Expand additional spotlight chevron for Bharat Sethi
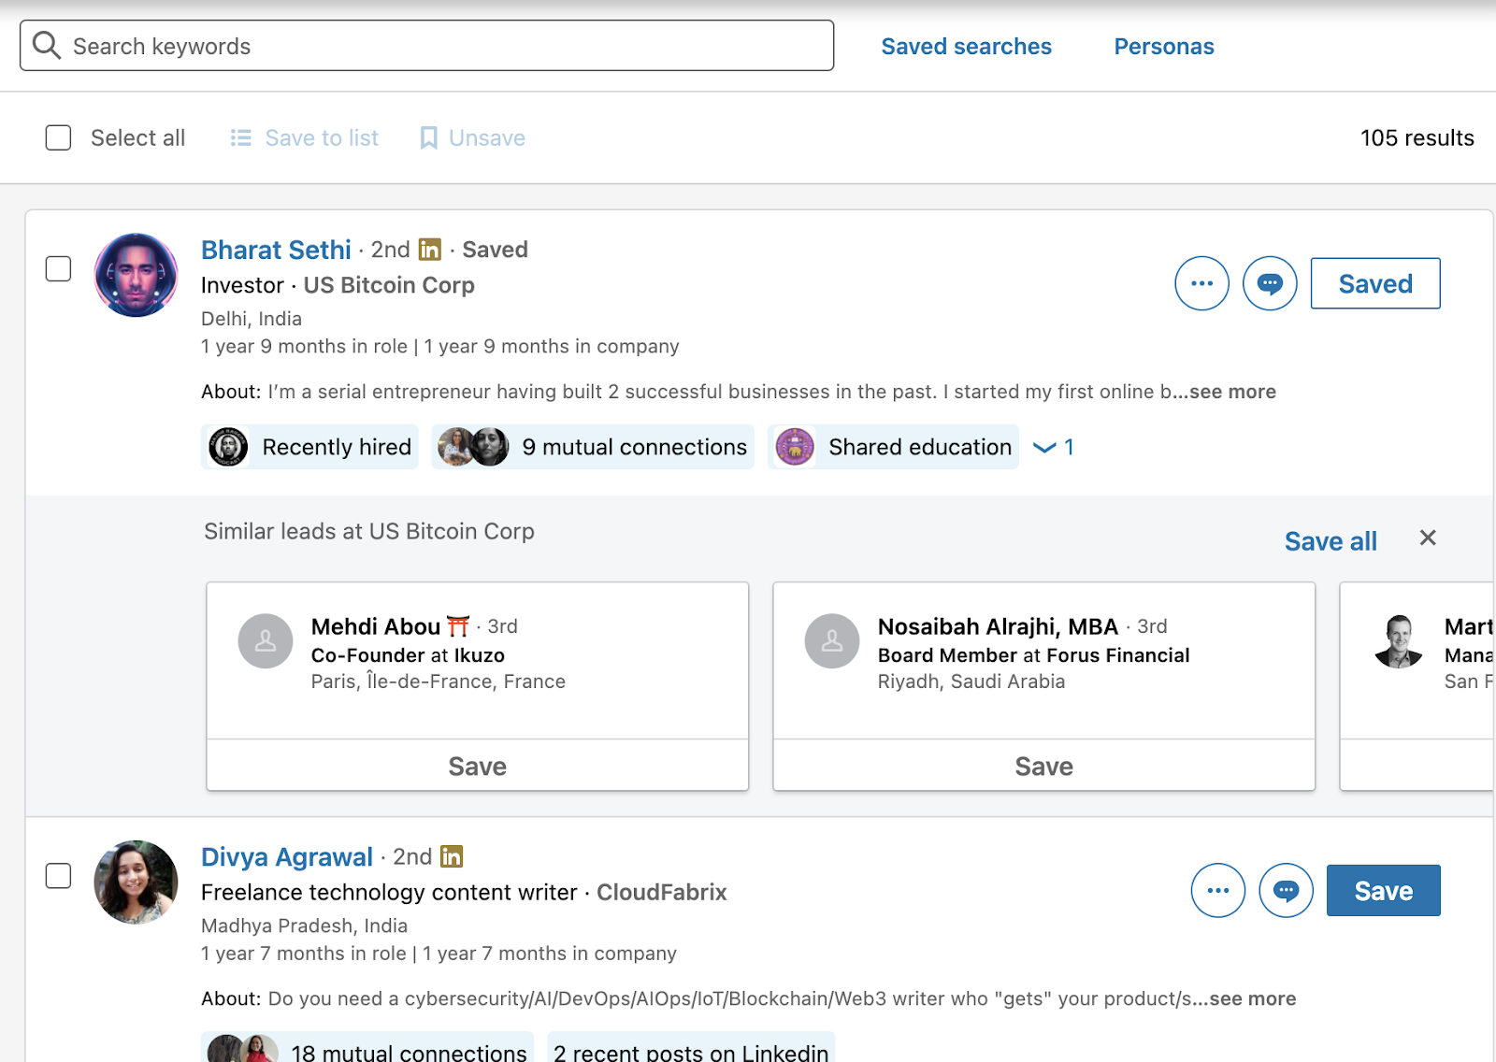The image size is (1496, 1062). click(x=1044, y=448)
